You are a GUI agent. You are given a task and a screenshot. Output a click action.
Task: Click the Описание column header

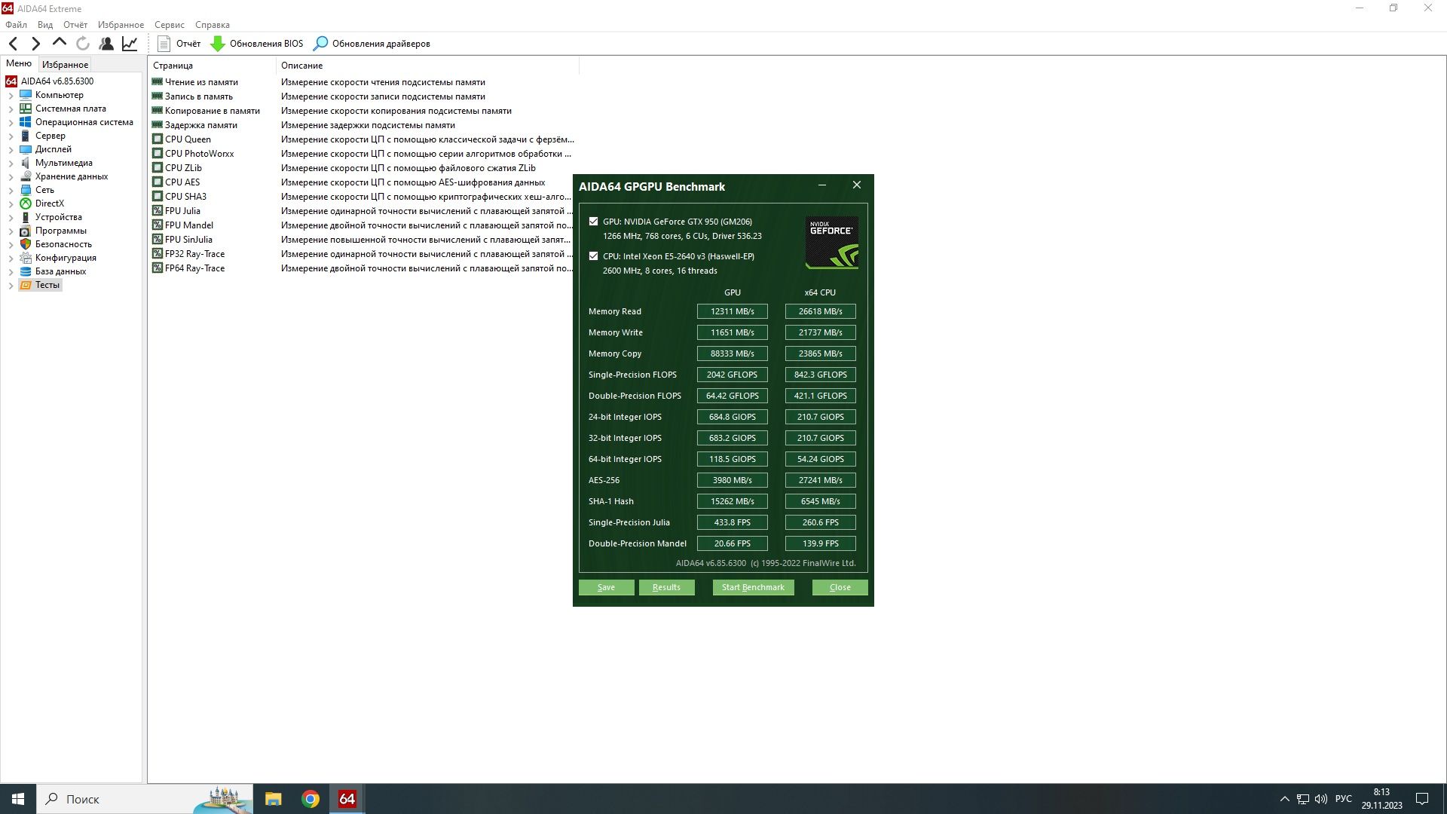(x=427, y=66)
